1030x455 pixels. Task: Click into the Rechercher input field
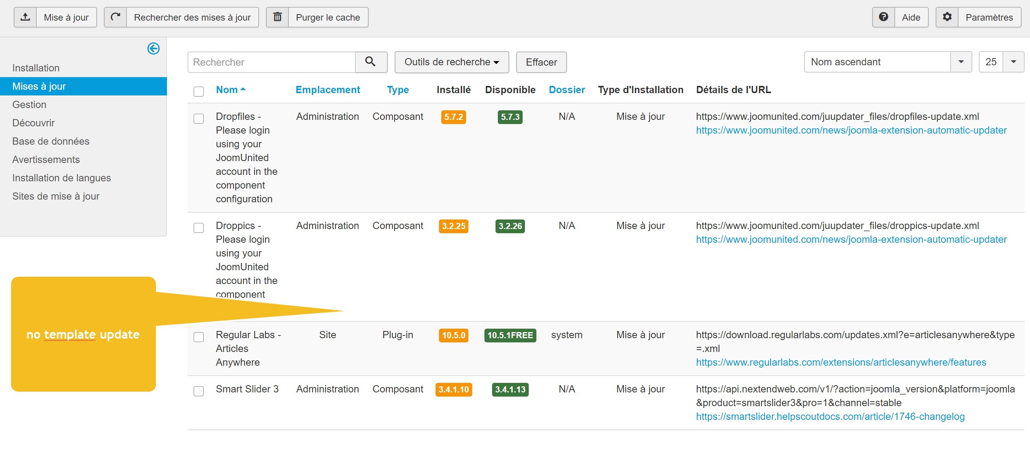[x=272, y=62]
